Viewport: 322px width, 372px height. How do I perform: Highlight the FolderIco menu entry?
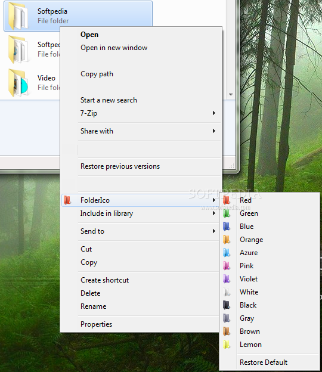point(141,200)
